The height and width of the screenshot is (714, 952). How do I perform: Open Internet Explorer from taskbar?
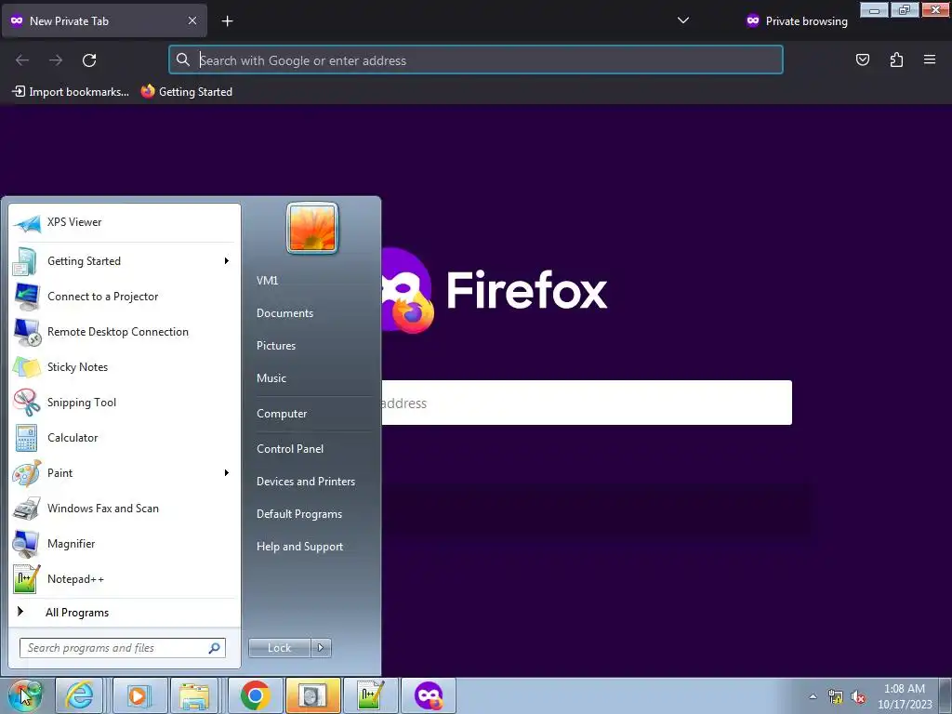80,695
